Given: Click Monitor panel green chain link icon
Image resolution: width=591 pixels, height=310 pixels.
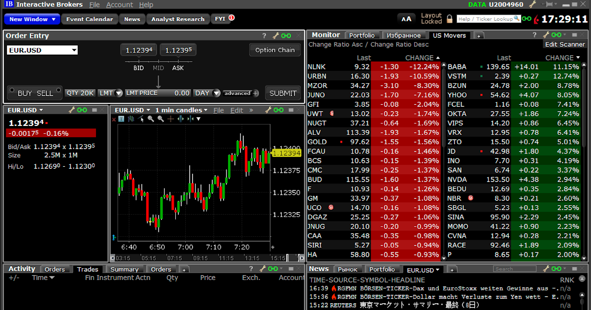Looking at the screenshot, I should (x=556, y=35).
